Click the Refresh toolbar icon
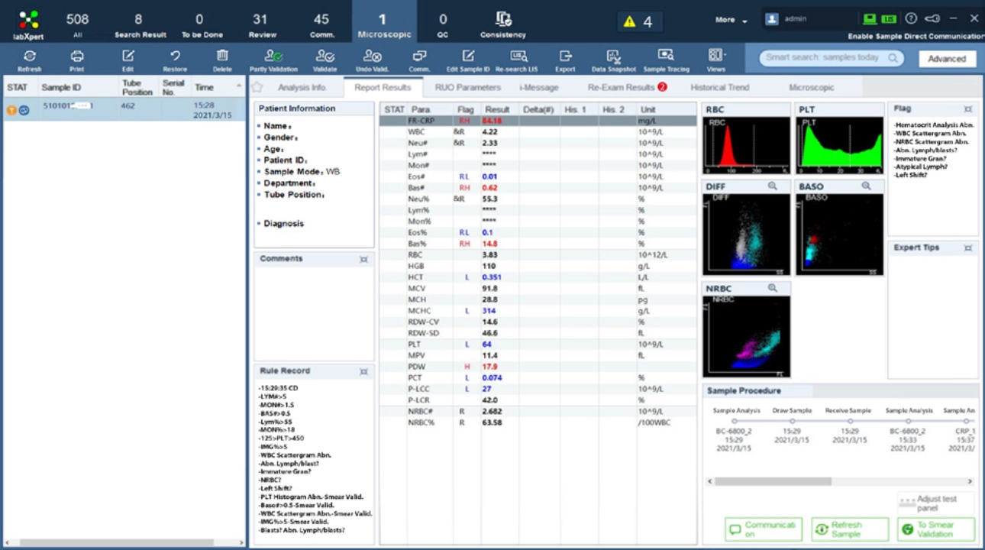 pos(29,56)
